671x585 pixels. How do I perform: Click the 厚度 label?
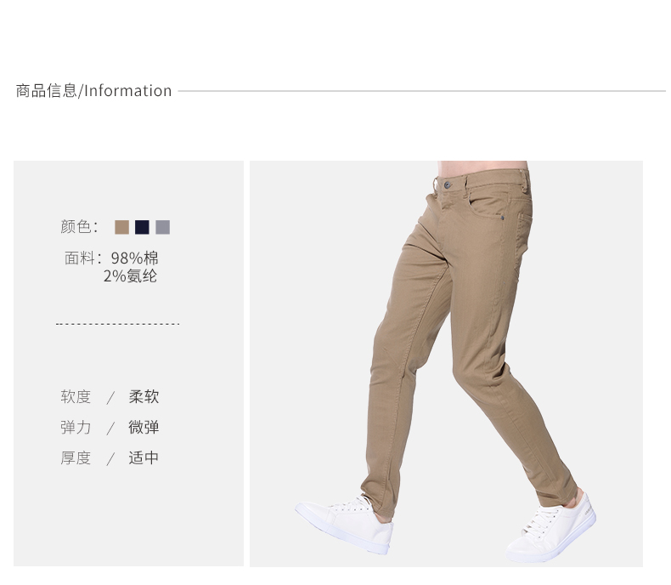click(x=76, y=458)
